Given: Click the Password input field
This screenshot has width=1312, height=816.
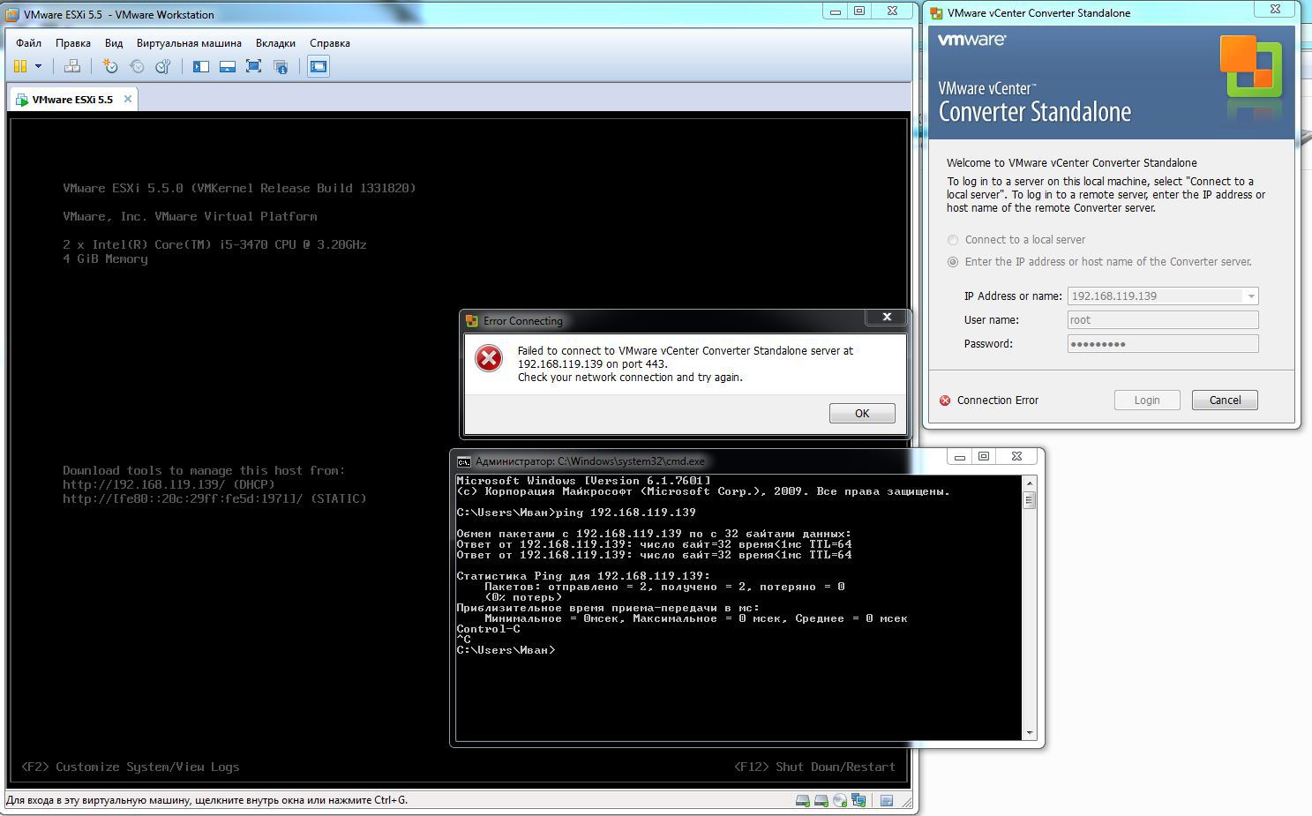Looking at the screenshot, I should coord(1163,344).
